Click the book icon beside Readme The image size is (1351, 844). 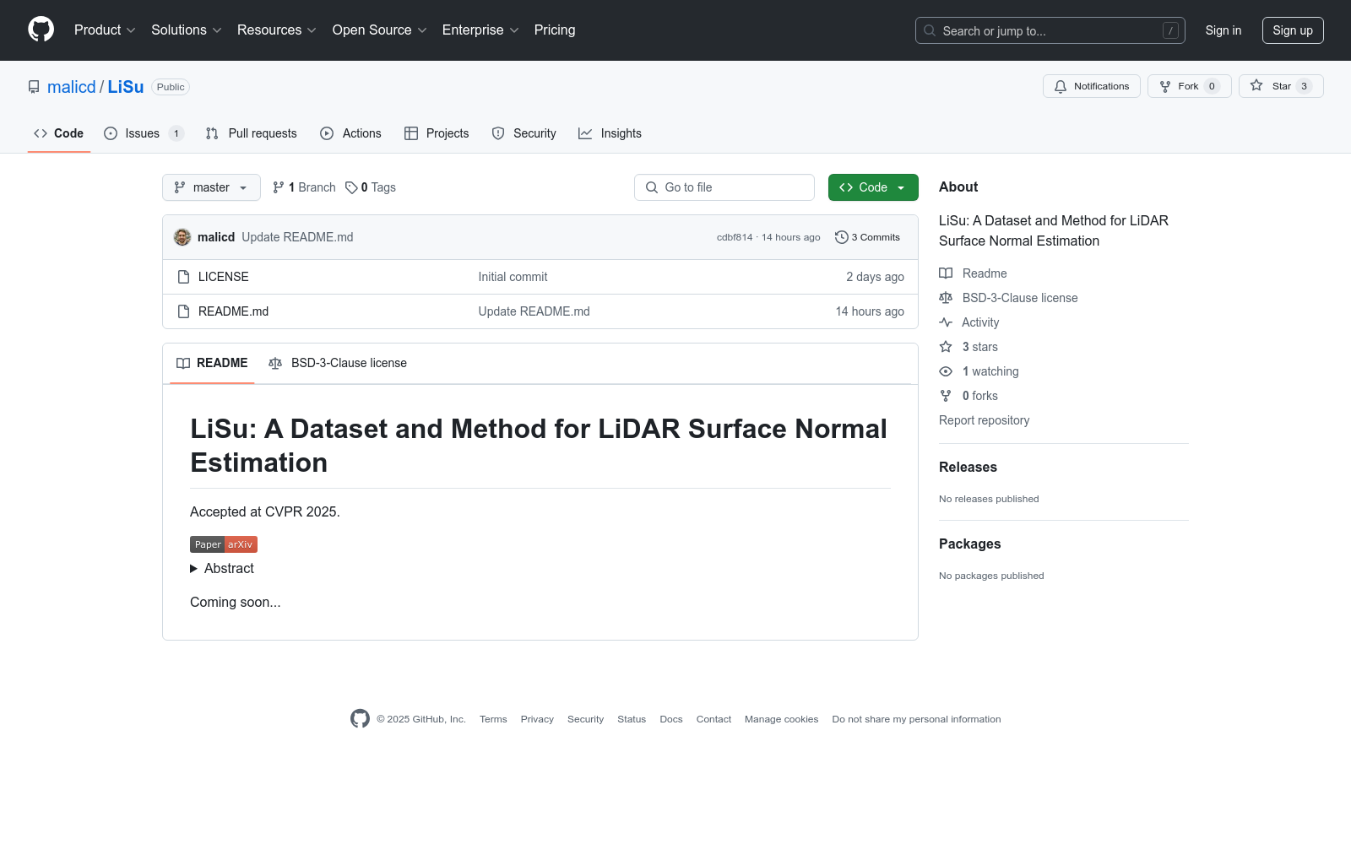pyautogui.click(x=946, y=273)
